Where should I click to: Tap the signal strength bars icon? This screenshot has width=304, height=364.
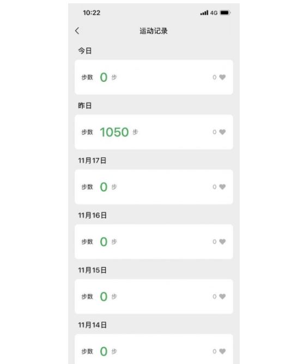pos(204,13)
